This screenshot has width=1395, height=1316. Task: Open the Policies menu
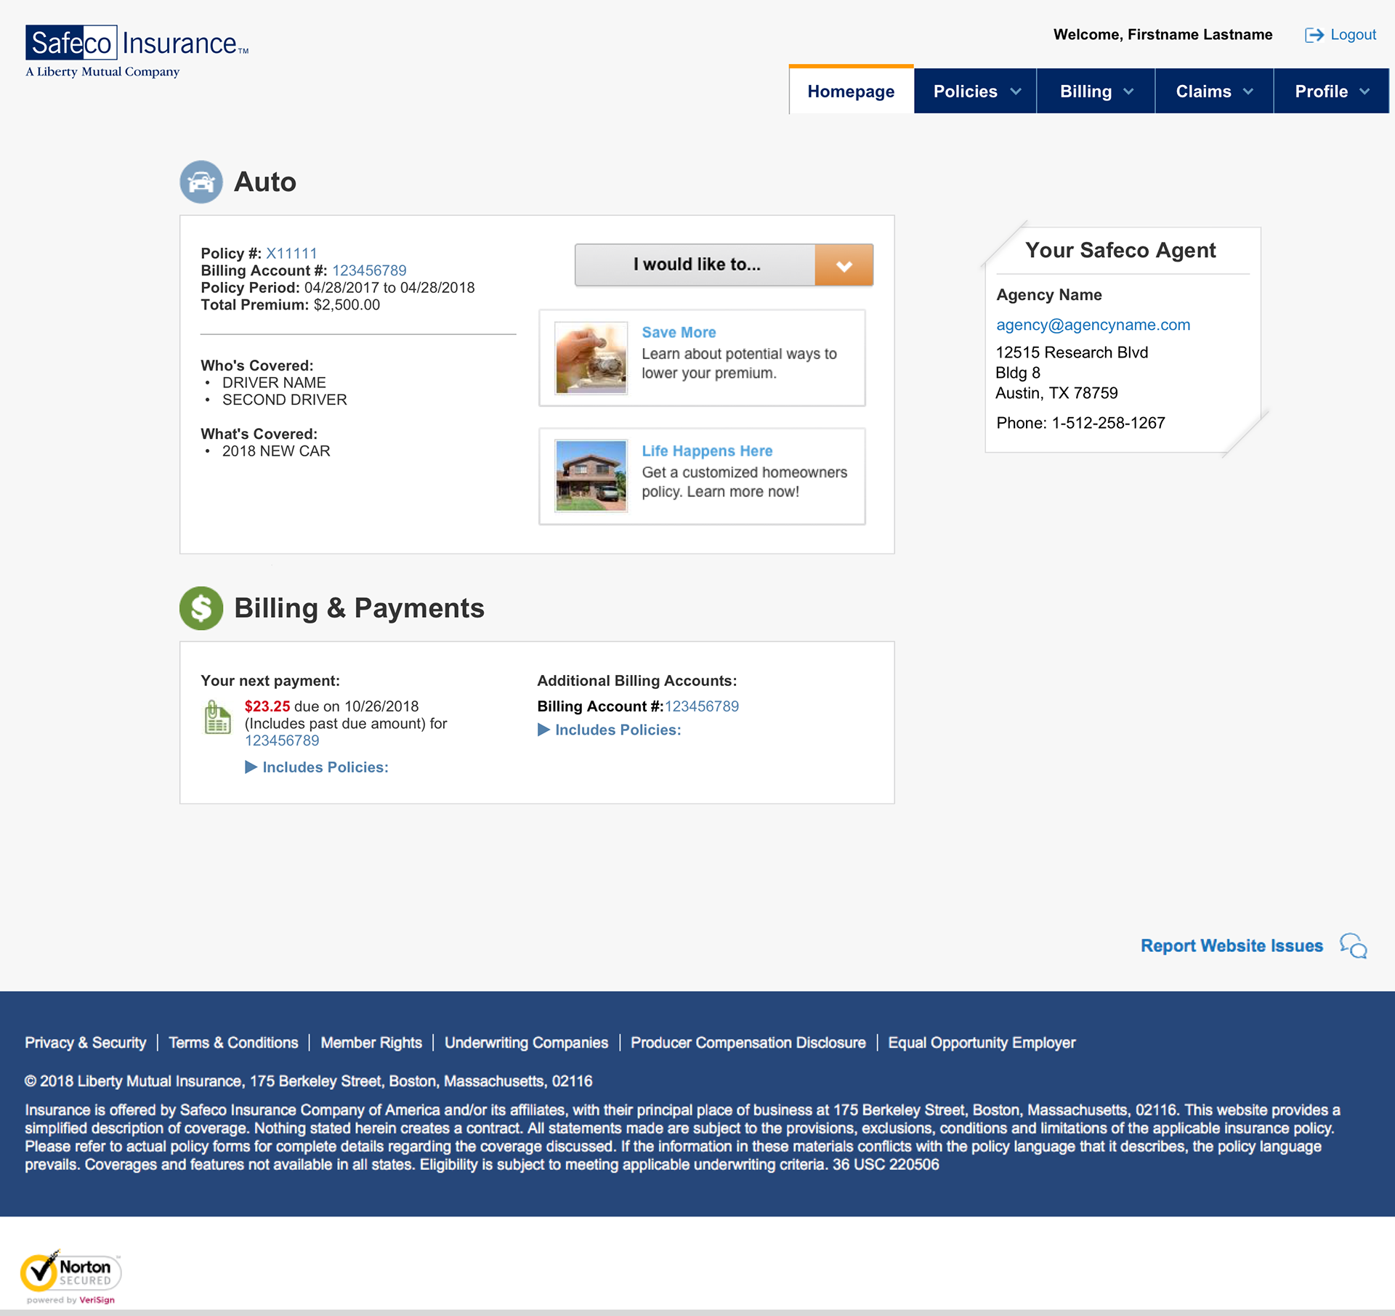pos(975,92)
